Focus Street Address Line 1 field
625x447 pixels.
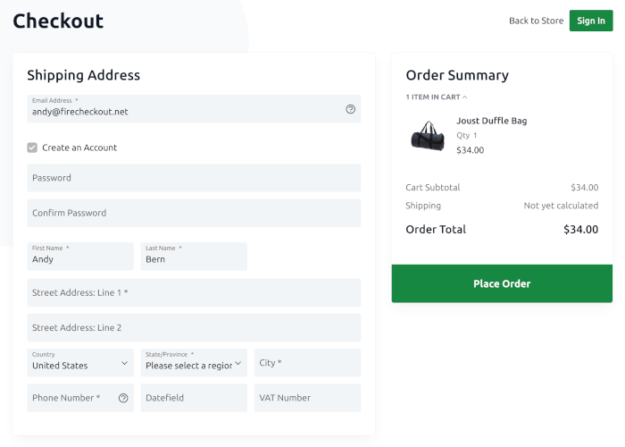[x=194, y=292]
